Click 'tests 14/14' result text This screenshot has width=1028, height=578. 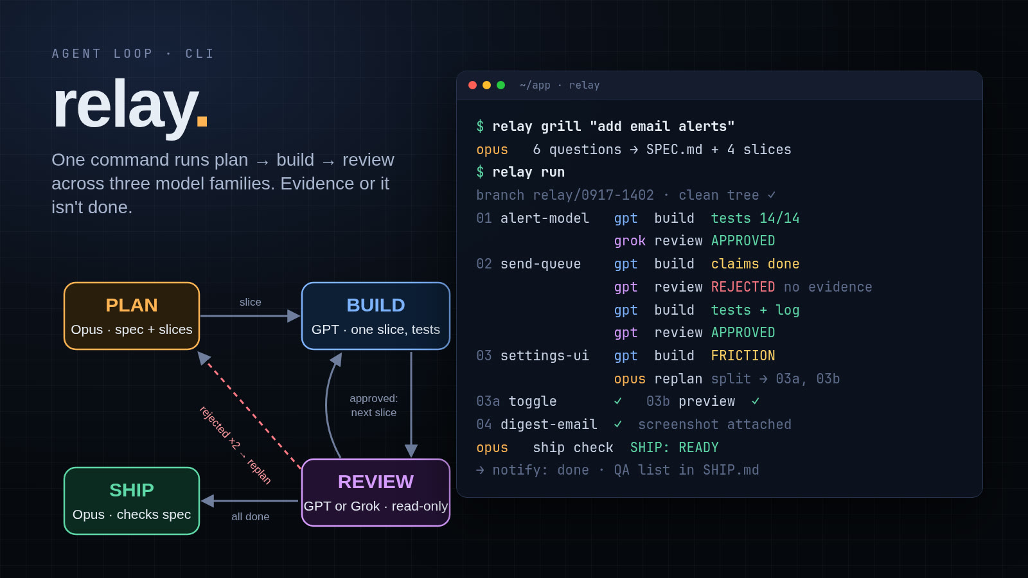[755, 218]
